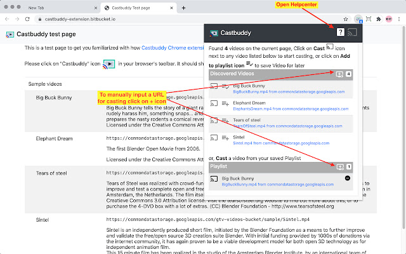
Task: Click the Sintel.mp4 URL on the page
Action: (207, 220)
